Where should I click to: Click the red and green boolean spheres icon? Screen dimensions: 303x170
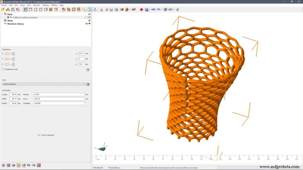click(x=122, y=9)
